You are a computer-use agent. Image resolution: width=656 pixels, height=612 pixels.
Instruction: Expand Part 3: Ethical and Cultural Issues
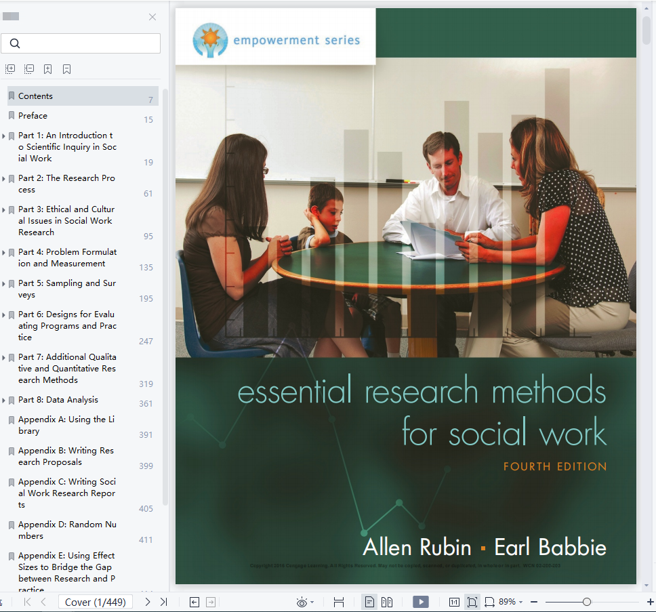(4, 209)
